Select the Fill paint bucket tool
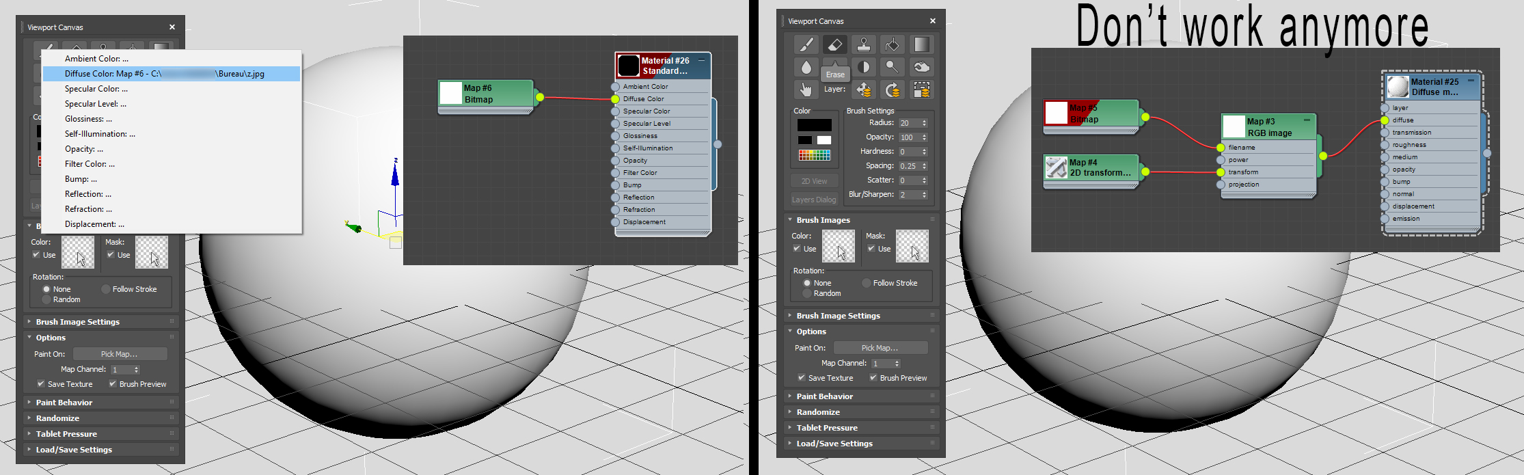 click(893, 44)
